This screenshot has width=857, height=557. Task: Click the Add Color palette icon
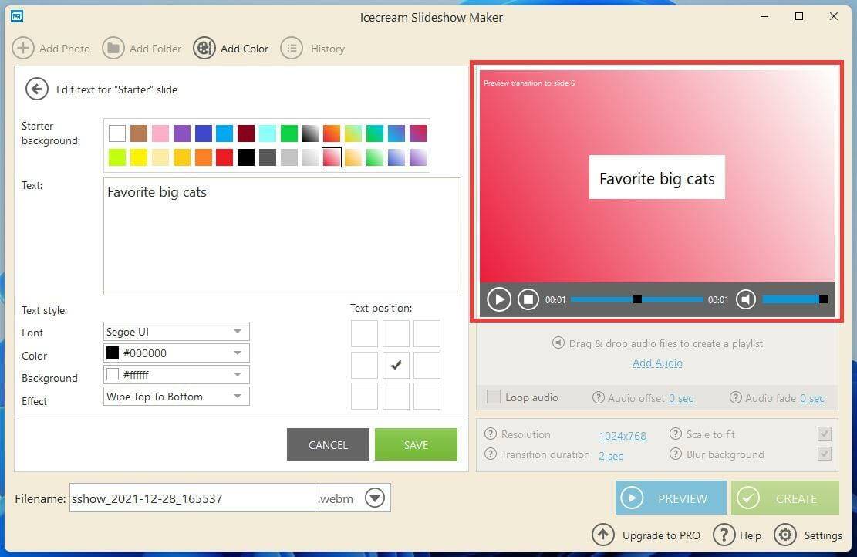coord(204,49)
